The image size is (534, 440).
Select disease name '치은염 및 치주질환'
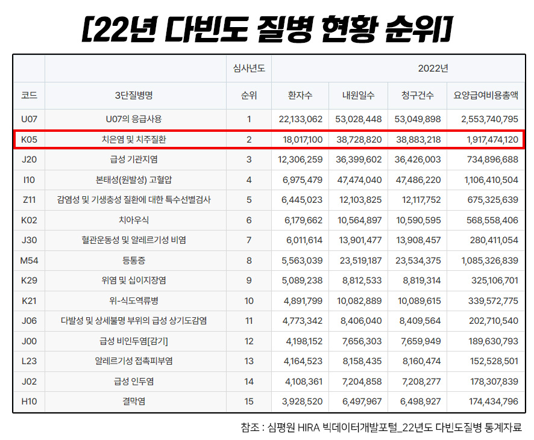(134, 140)
